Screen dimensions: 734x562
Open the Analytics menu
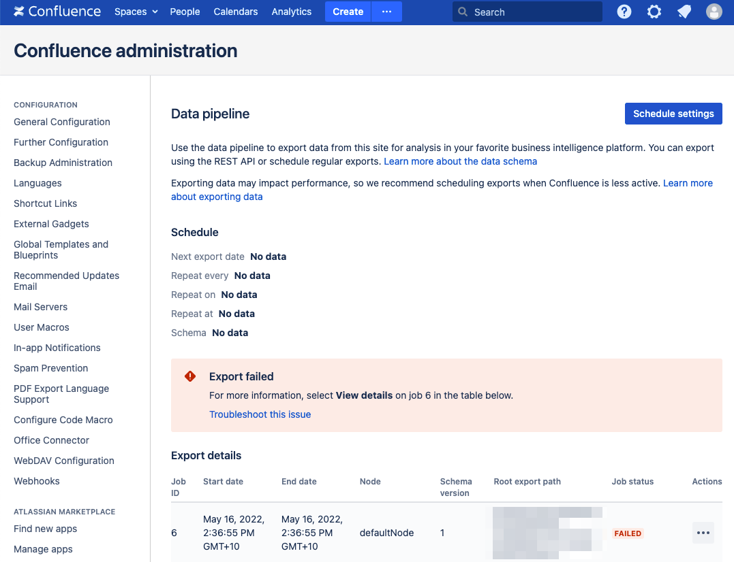click(x=291, y=12)
